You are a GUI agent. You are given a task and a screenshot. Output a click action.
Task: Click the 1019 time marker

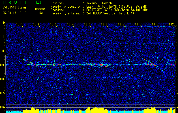click(155, 24)
